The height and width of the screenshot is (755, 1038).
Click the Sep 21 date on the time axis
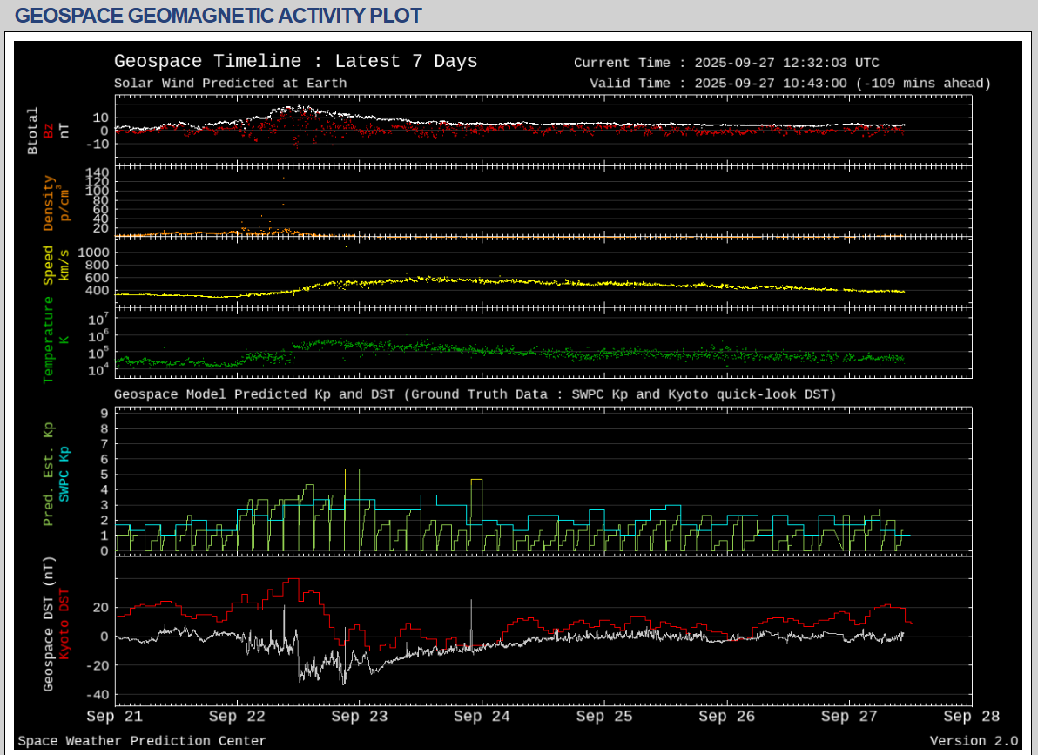coord(115,717)
